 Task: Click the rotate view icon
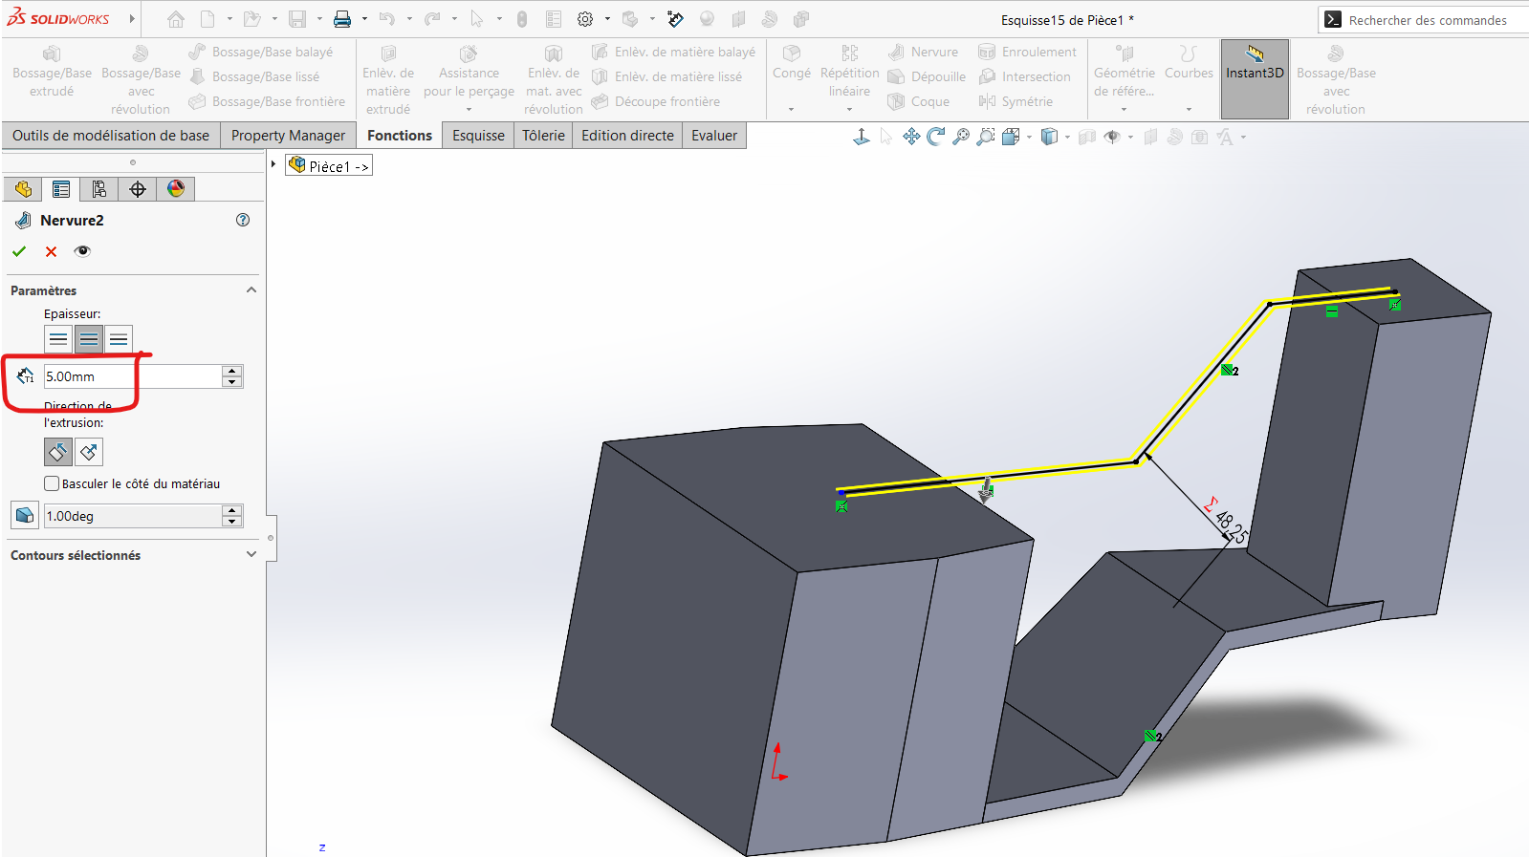936,137
